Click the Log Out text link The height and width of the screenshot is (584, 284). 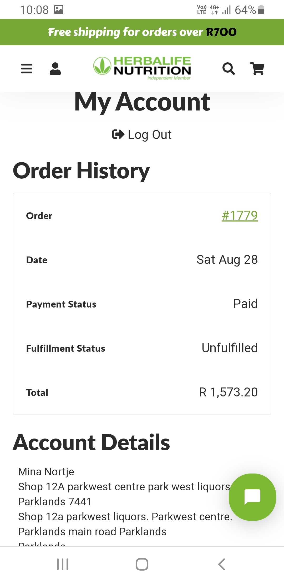point(150,135)
